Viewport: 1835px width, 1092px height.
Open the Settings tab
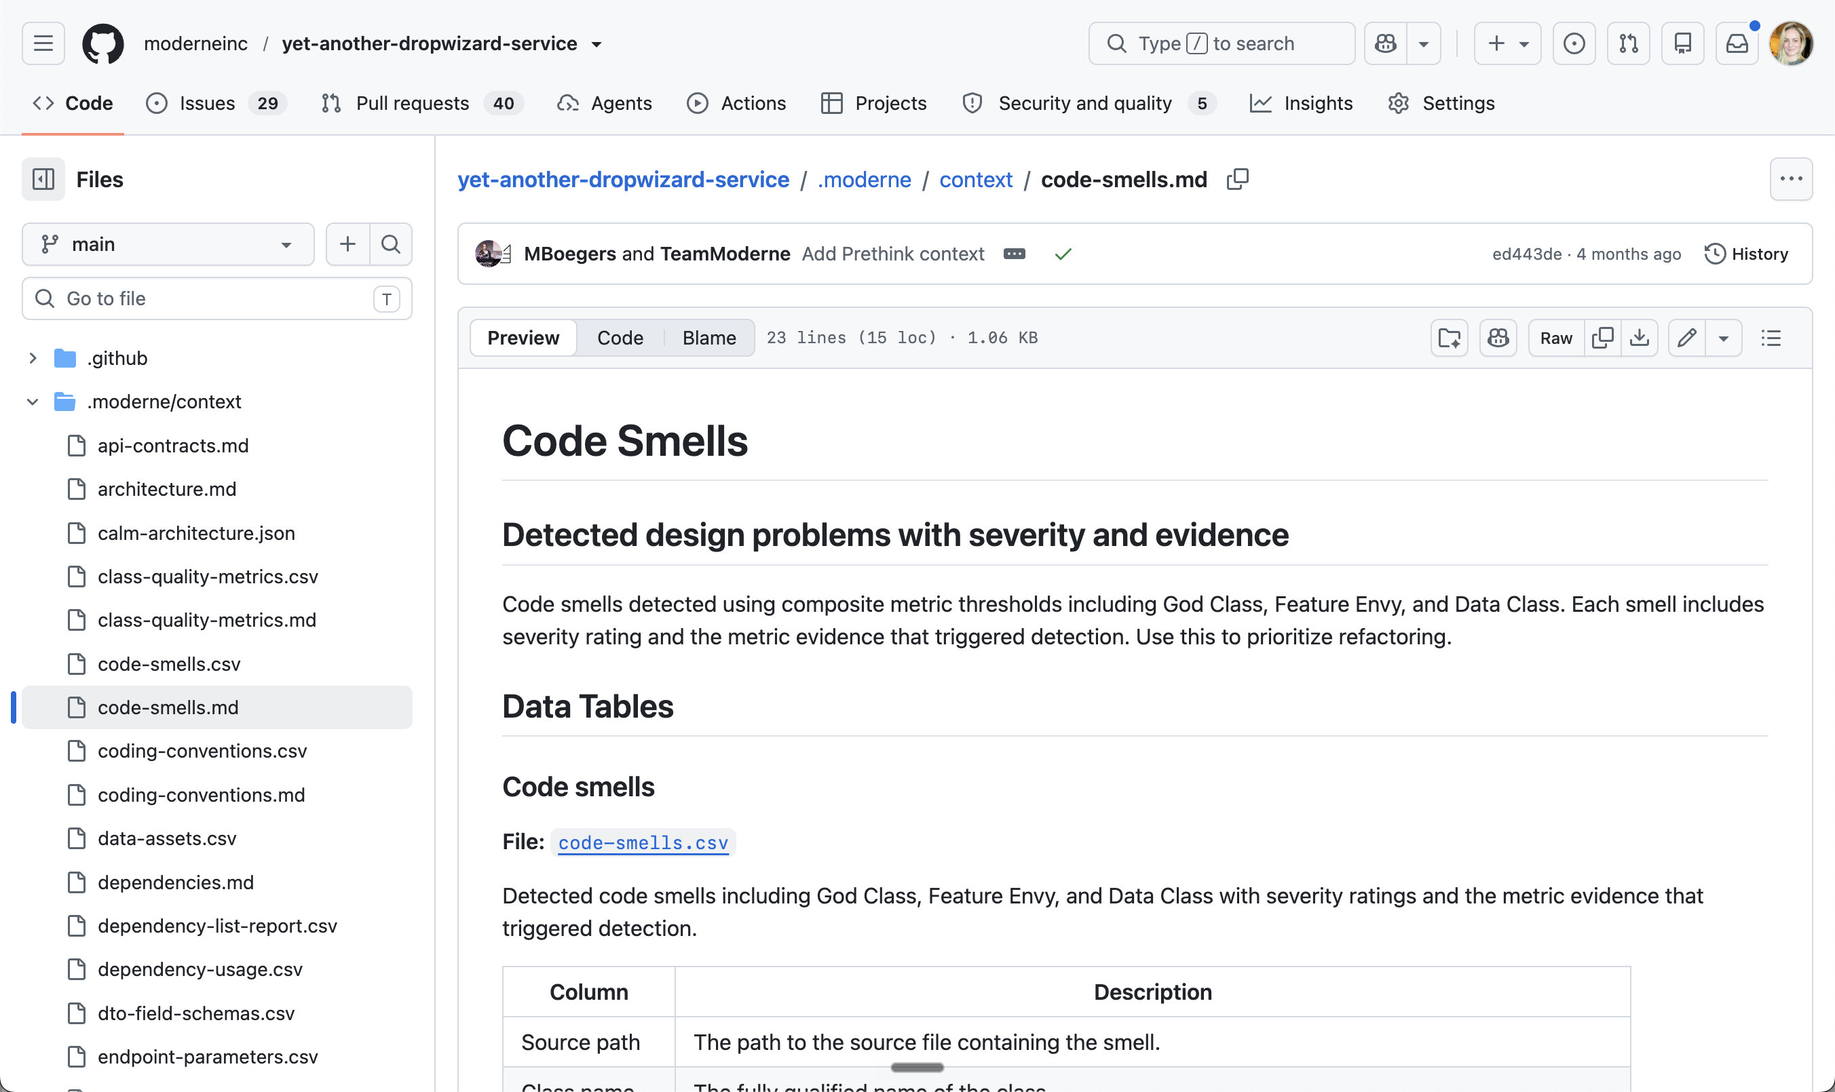1441,103
